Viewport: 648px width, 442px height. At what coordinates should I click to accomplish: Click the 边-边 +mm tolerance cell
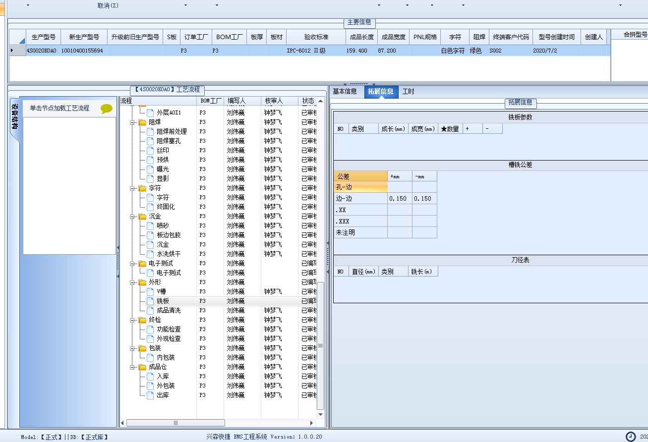pos(400,198)
